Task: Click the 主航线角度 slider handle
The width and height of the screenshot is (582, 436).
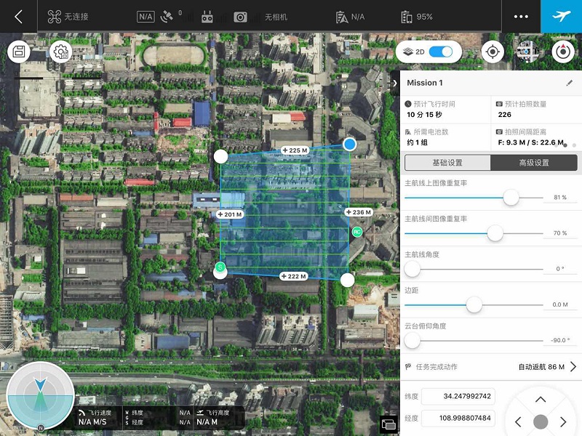Action: 412,269
